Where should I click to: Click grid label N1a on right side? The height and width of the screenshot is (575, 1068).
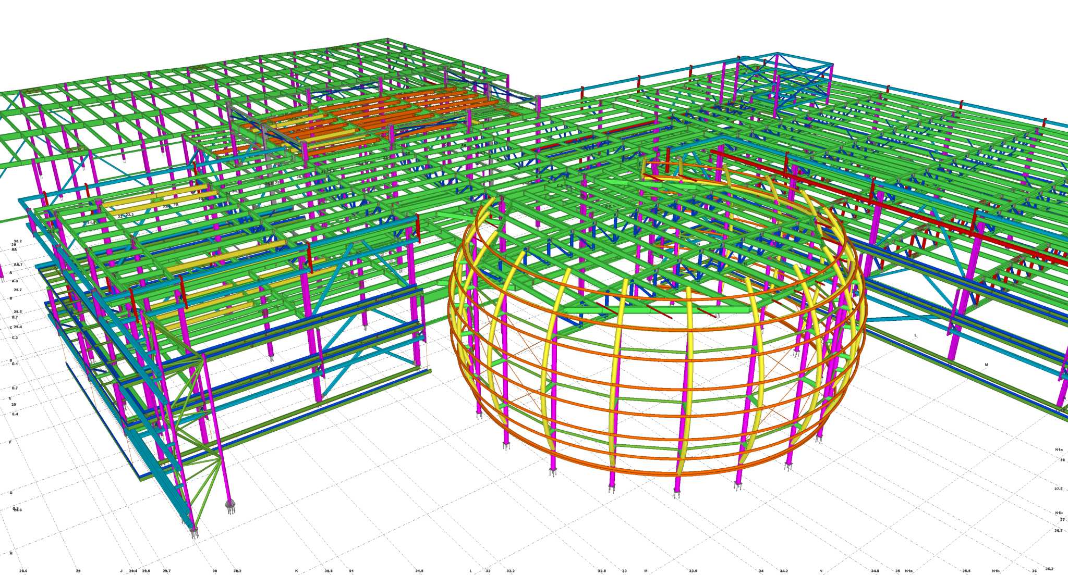pos(1059,449)
